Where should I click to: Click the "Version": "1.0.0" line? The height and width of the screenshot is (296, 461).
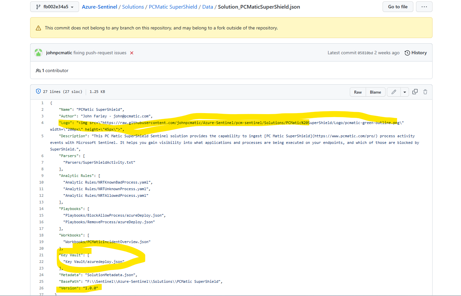tap(78, 288)
